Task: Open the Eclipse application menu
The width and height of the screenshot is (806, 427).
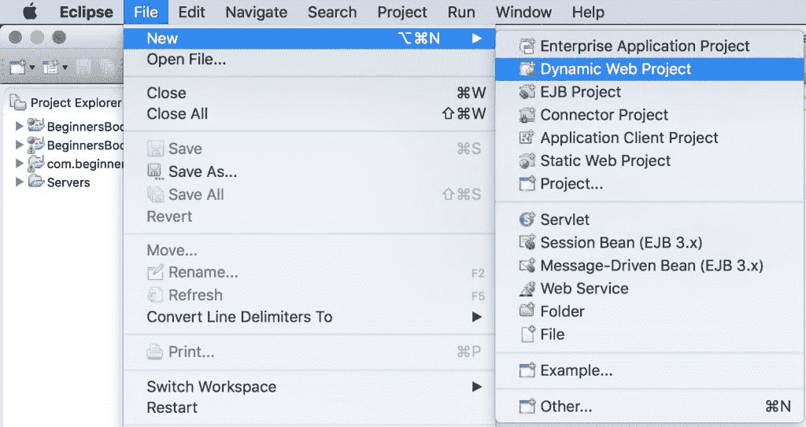Action: point(87,12)
